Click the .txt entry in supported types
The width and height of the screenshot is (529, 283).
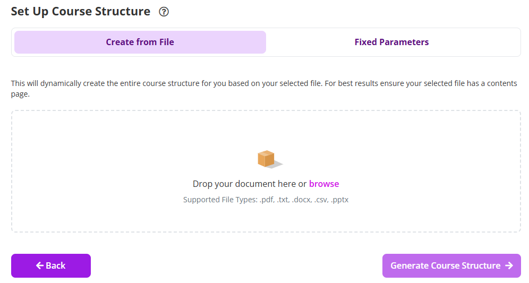coord(284,200)
